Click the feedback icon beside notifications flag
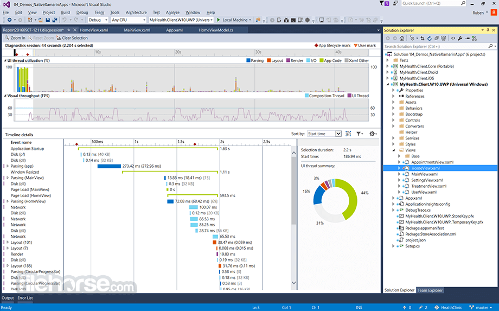This screenshot has height=311, width=499. [395, 3]
